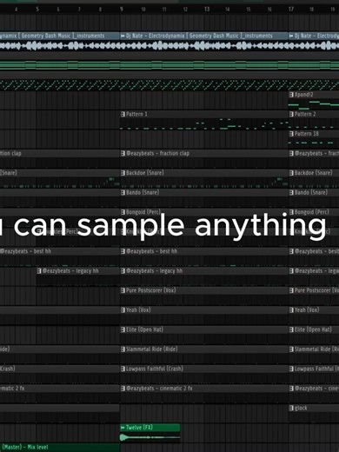Select the 'Xpand!2' clip title
The image size is (339, 452).
(303, 95)
